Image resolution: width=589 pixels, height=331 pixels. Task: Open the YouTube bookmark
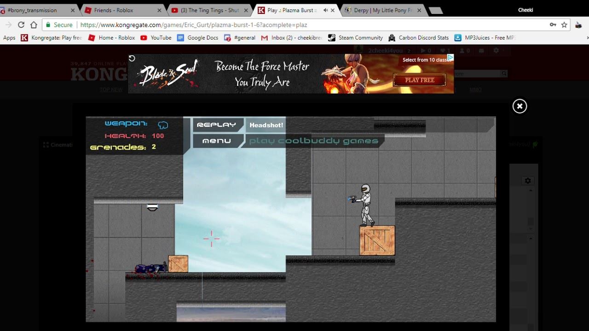point(156,38)
